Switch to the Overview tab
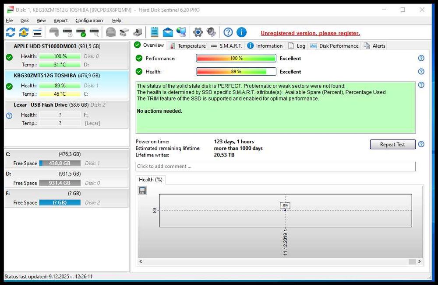This screenshot has width=438, height=285. (x=149, y=45)
